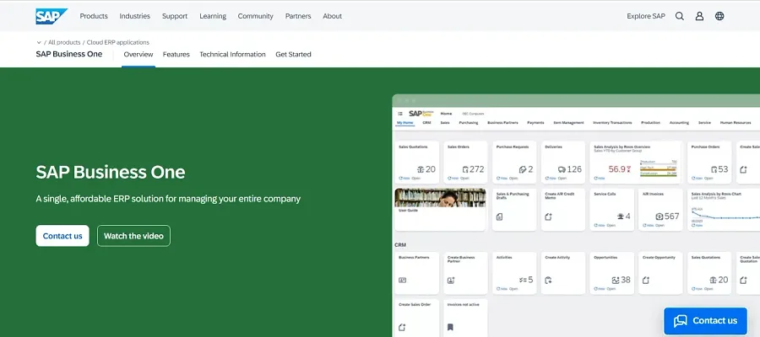Click SAP Business One logo inside dashboard
The image size is (760, 337).
pyautogui.click(x=421, y=114)
